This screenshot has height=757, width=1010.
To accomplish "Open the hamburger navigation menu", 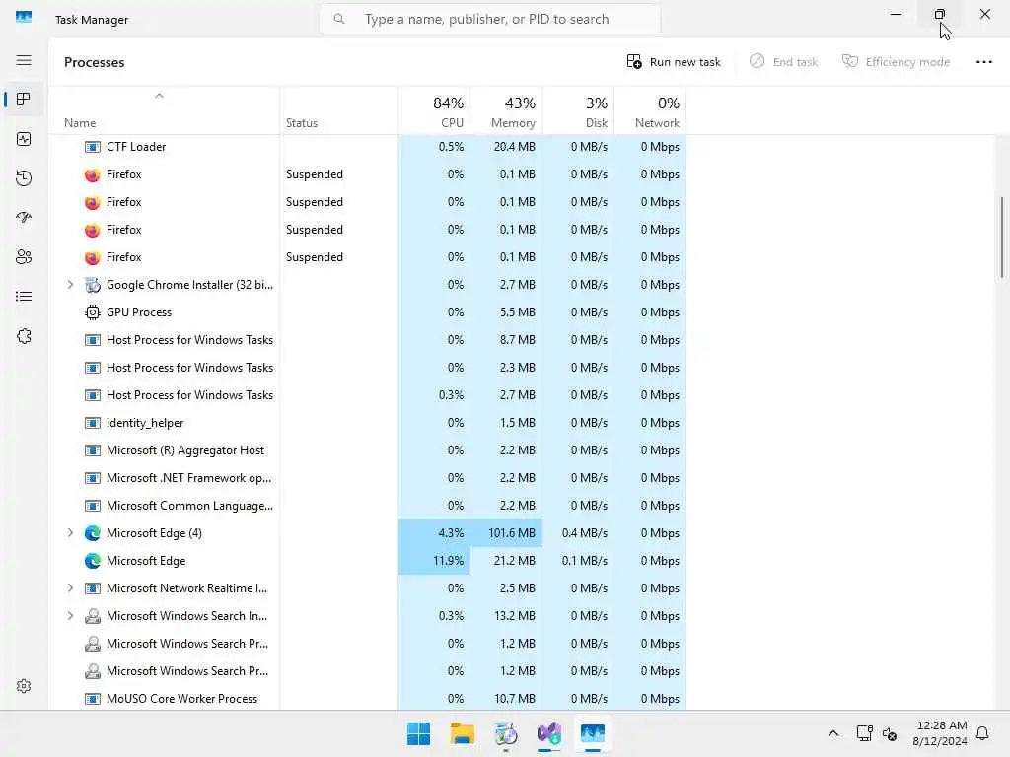I will [x=24, y=60].
